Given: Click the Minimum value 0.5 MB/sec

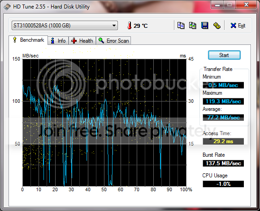Looking at the screenshot, I should [223, 85].
